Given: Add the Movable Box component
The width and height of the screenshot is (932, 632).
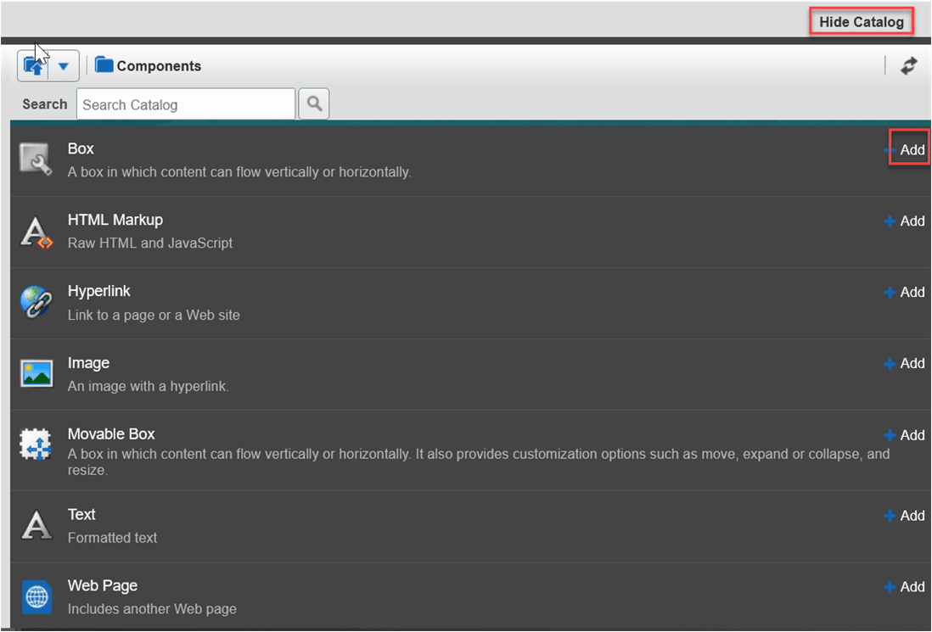Looking at the screenshot, I should click(909, 435).
